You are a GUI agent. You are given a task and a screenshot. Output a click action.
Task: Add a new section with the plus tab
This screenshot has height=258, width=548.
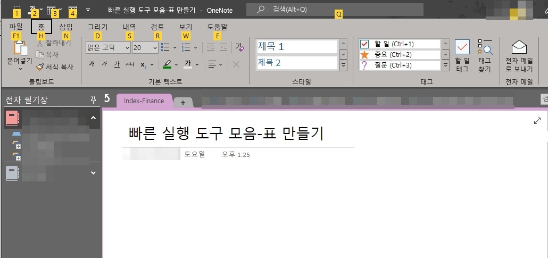[182, 103]
